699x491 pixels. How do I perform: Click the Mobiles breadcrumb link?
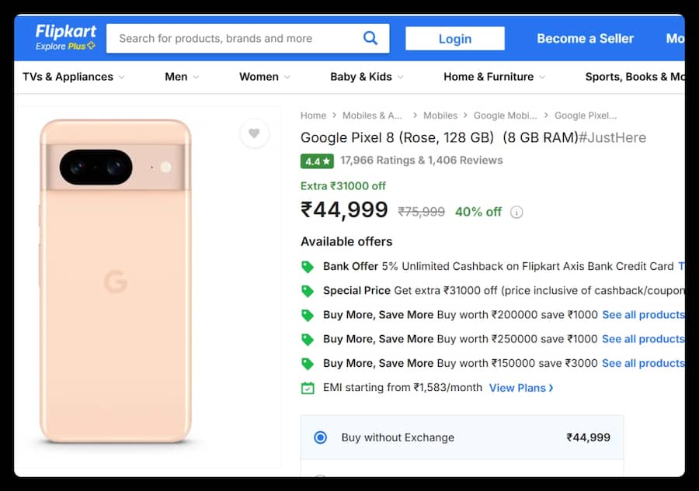pos(440,116)
